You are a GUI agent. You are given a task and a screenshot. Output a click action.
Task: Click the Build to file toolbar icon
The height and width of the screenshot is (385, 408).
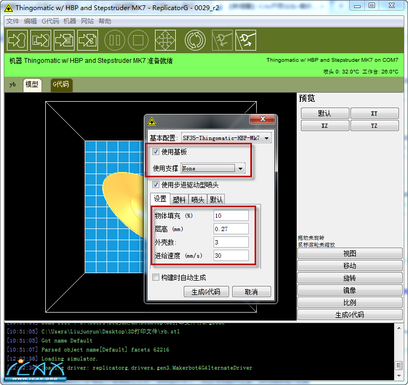click(40, 40)
